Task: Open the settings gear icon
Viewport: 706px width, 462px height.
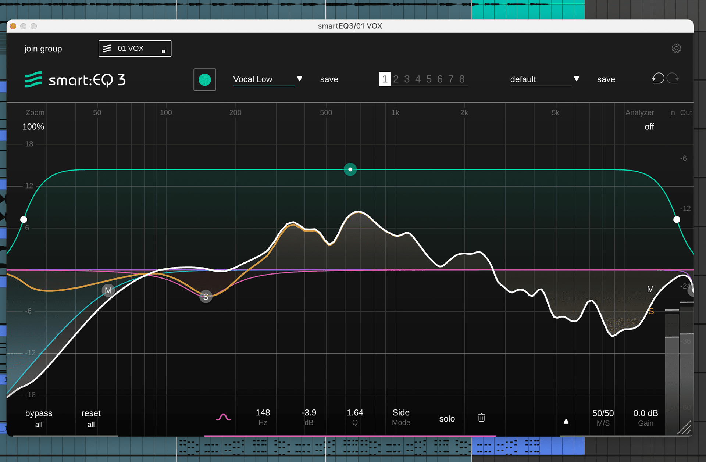Action: (x=676, y=48)
